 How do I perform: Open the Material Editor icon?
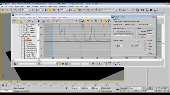(x=142, y=10)
